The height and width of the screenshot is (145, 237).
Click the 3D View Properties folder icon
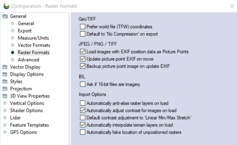pyautogui.click(x=5, y=96)
